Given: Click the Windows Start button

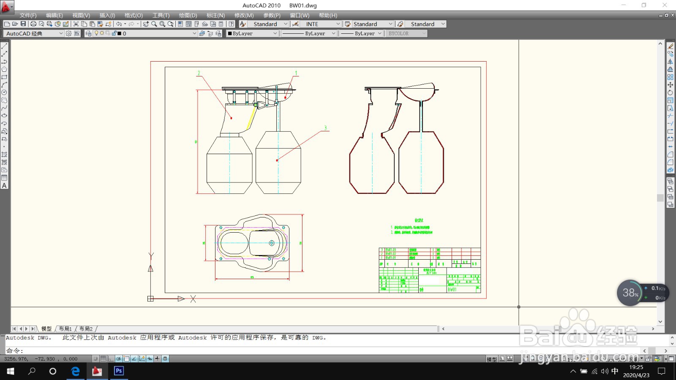Looking at the screenshot, I should pos(11,371).
